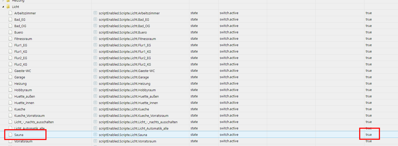The height and width of the screenshot is (146, 398).
Task: Select the Sauna tree entry
Action: 19,135
